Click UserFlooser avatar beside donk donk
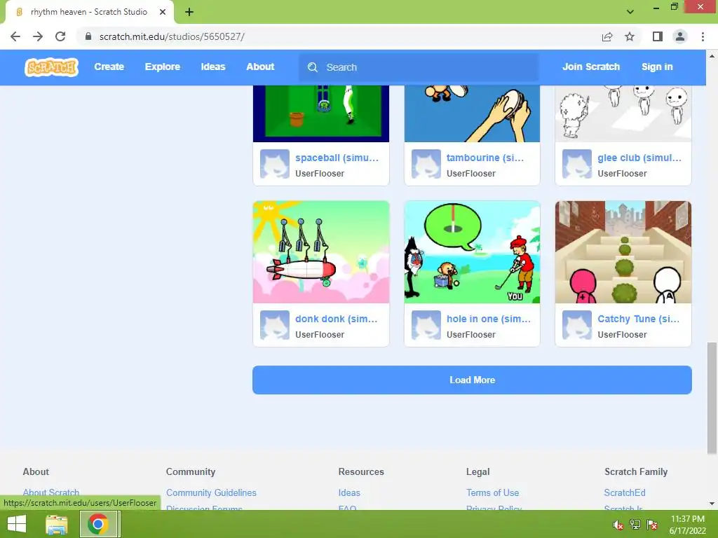This screenshot has width=718, height=538. pyautogui.click(x=275, y=325)
